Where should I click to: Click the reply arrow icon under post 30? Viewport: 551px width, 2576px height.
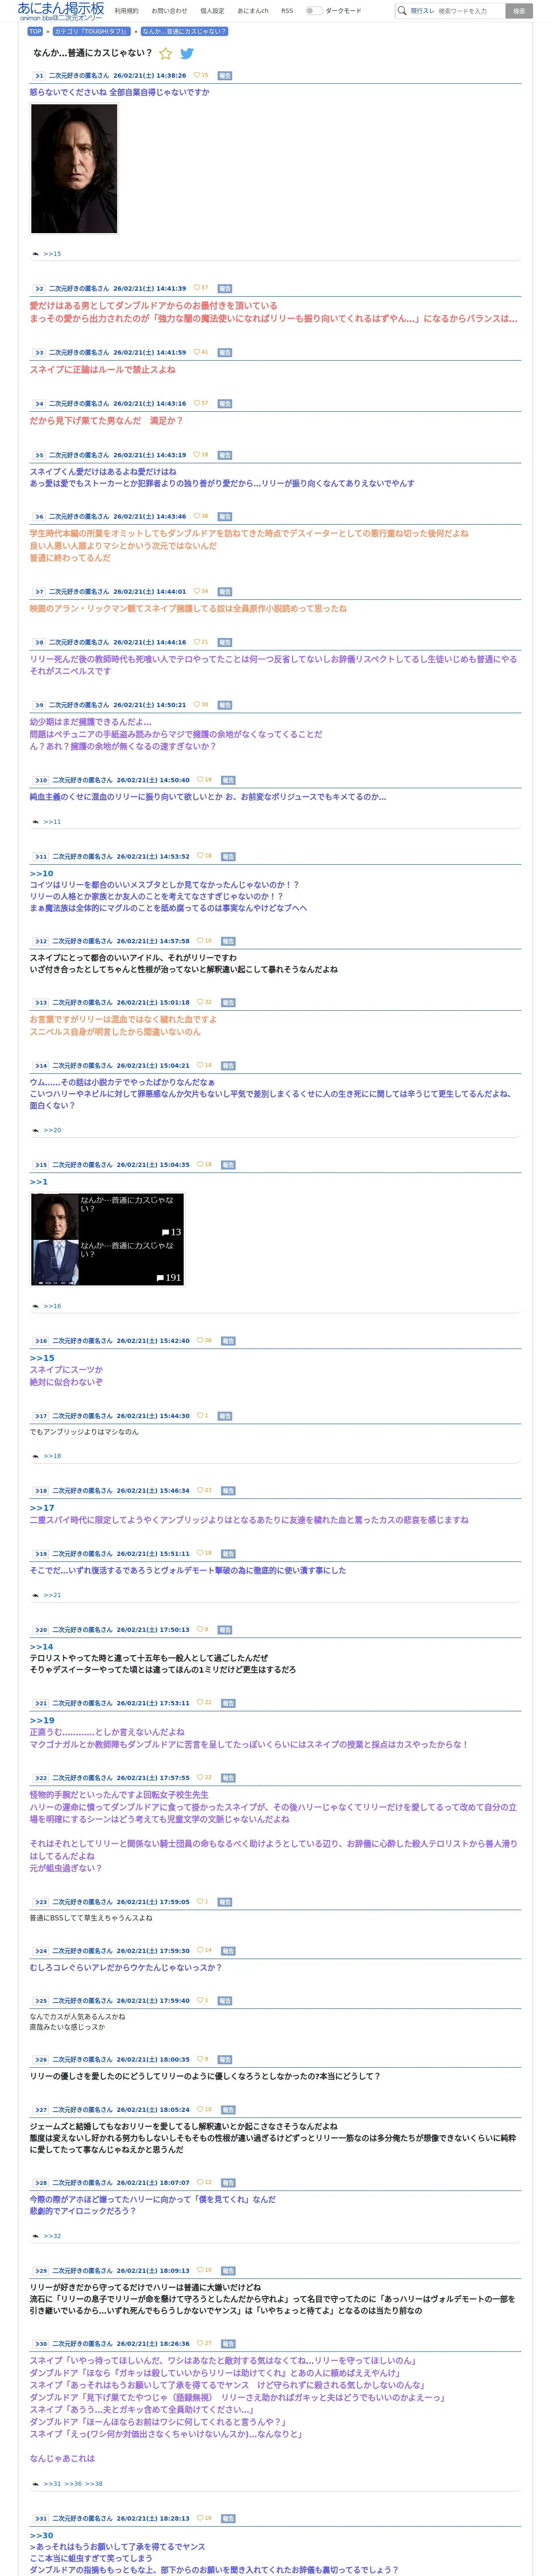[36, 2484]
